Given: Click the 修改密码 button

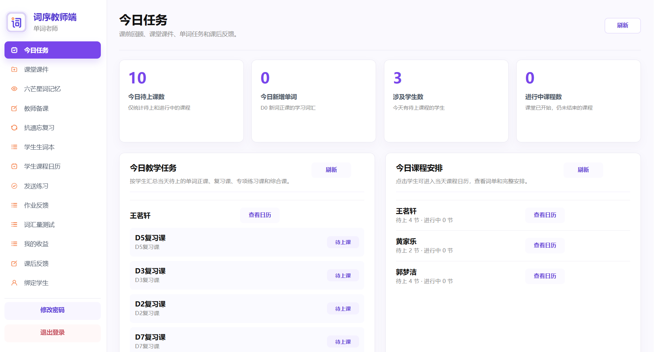Looking at the screenshot, I should 52,311.
